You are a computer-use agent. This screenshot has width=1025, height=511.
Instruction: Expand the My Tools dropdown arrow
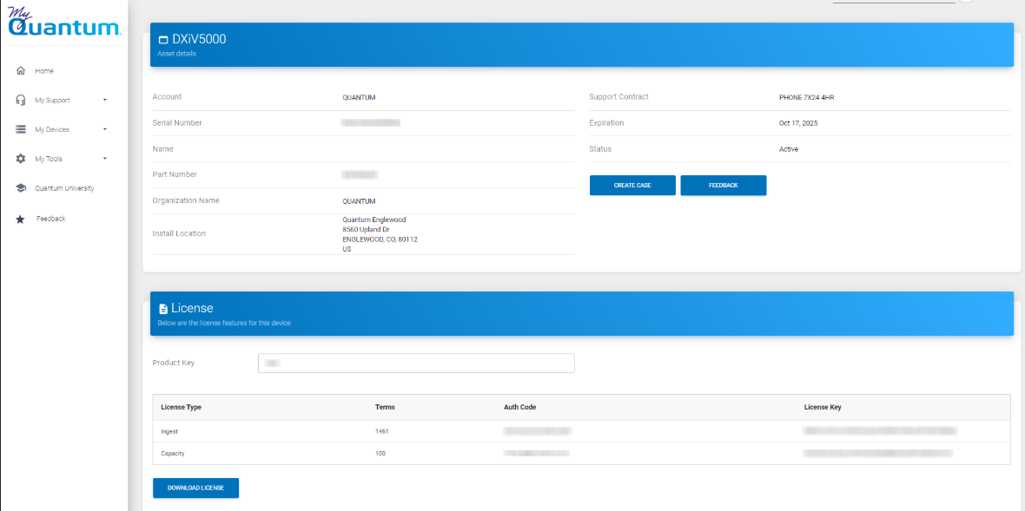coord(105,160)
